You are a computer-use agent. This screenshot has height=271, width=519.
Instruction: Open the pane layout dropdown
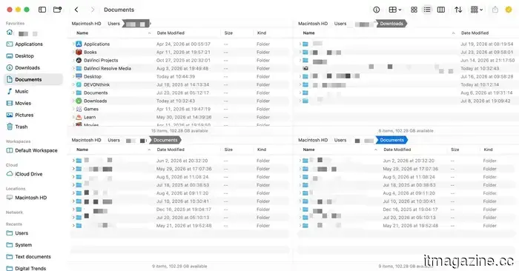(395, 10)
